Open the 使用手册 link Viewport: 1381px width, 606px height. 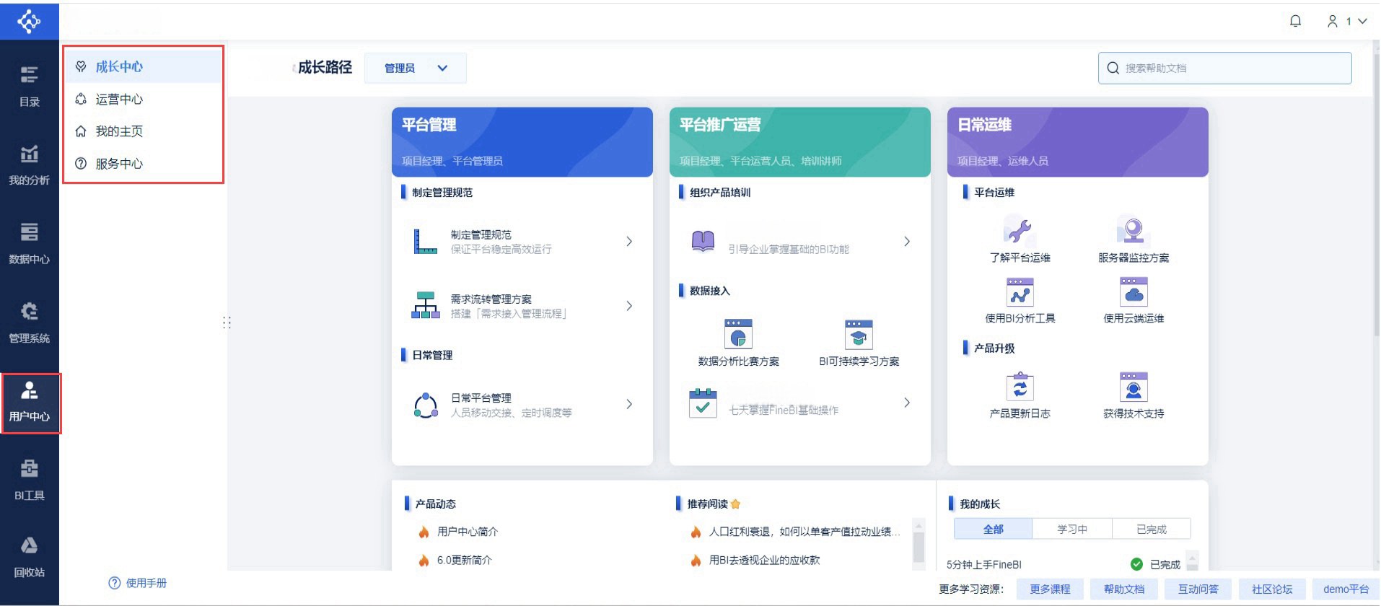click(138, 583)
